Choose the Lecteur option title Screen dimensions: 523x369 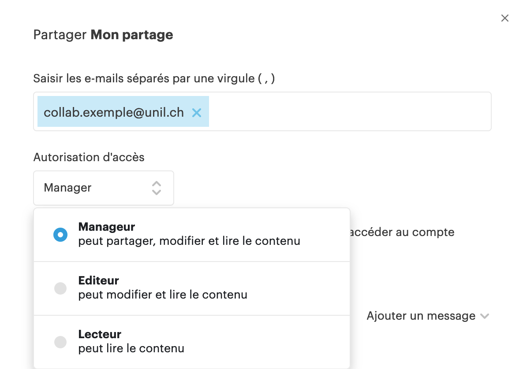[100, 334]
